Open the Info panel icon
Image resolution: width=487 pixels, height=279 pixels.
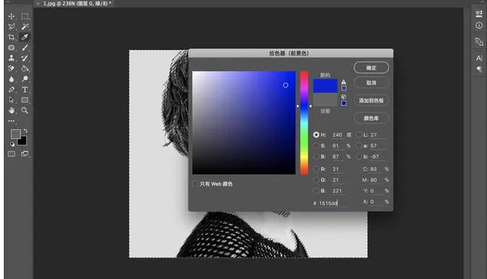[x=479, y=26]
